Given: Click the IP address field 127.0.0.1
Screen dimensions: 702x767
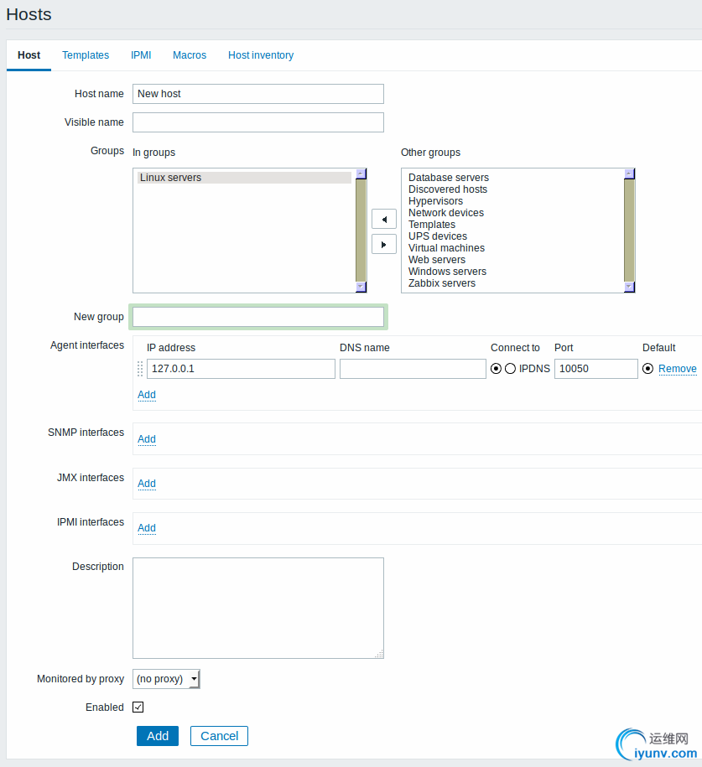Looking at the screenshot, I should 241,369.
